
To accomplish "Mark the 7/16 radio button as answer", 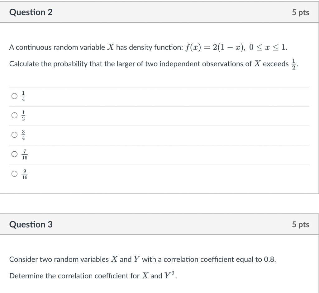I will tap(14, 154).
